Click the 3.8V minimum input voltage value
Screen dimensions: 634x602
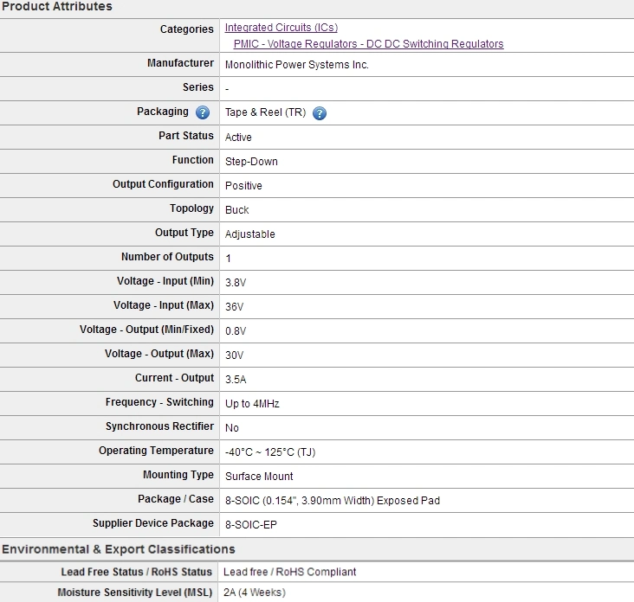click(236, 283)
